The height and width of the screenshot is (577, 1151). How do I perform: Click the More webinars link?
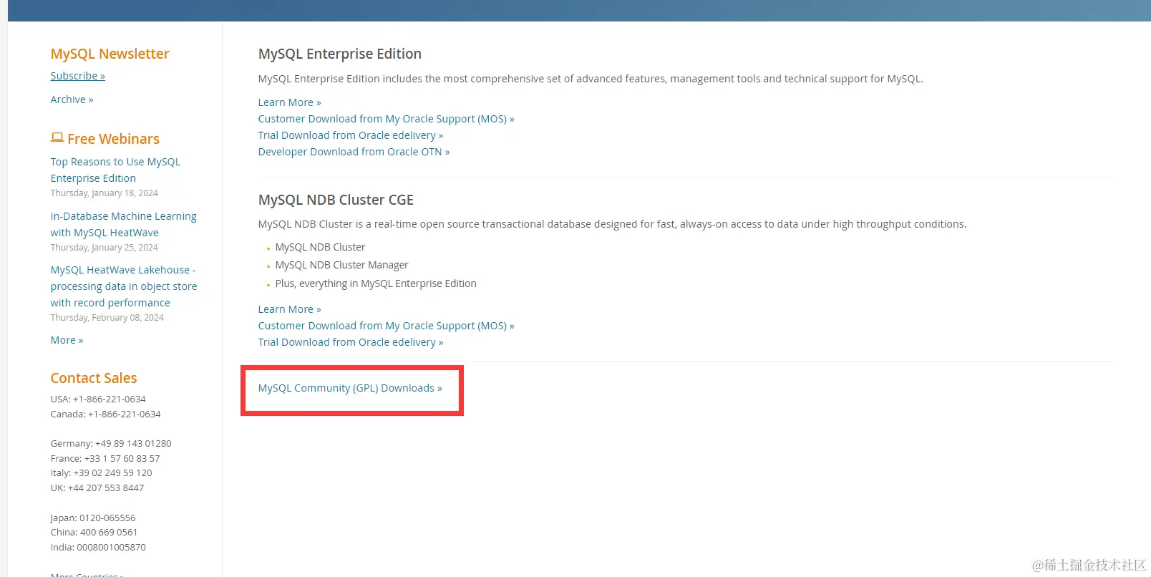click(x=67, y=340)
